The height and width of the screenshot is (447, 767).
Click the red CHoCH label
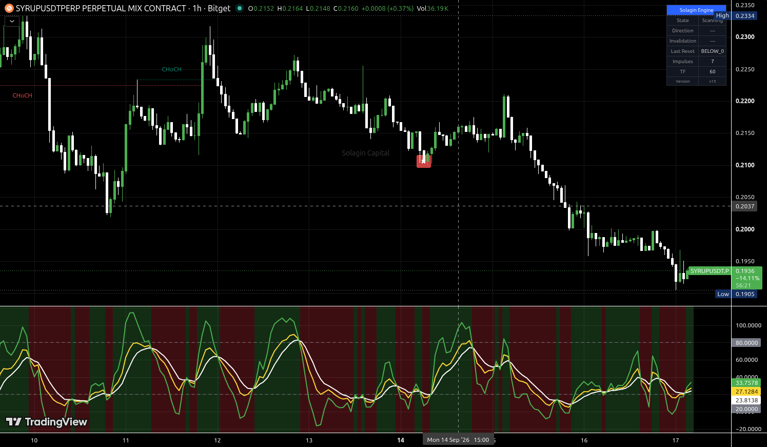(23, 95)
